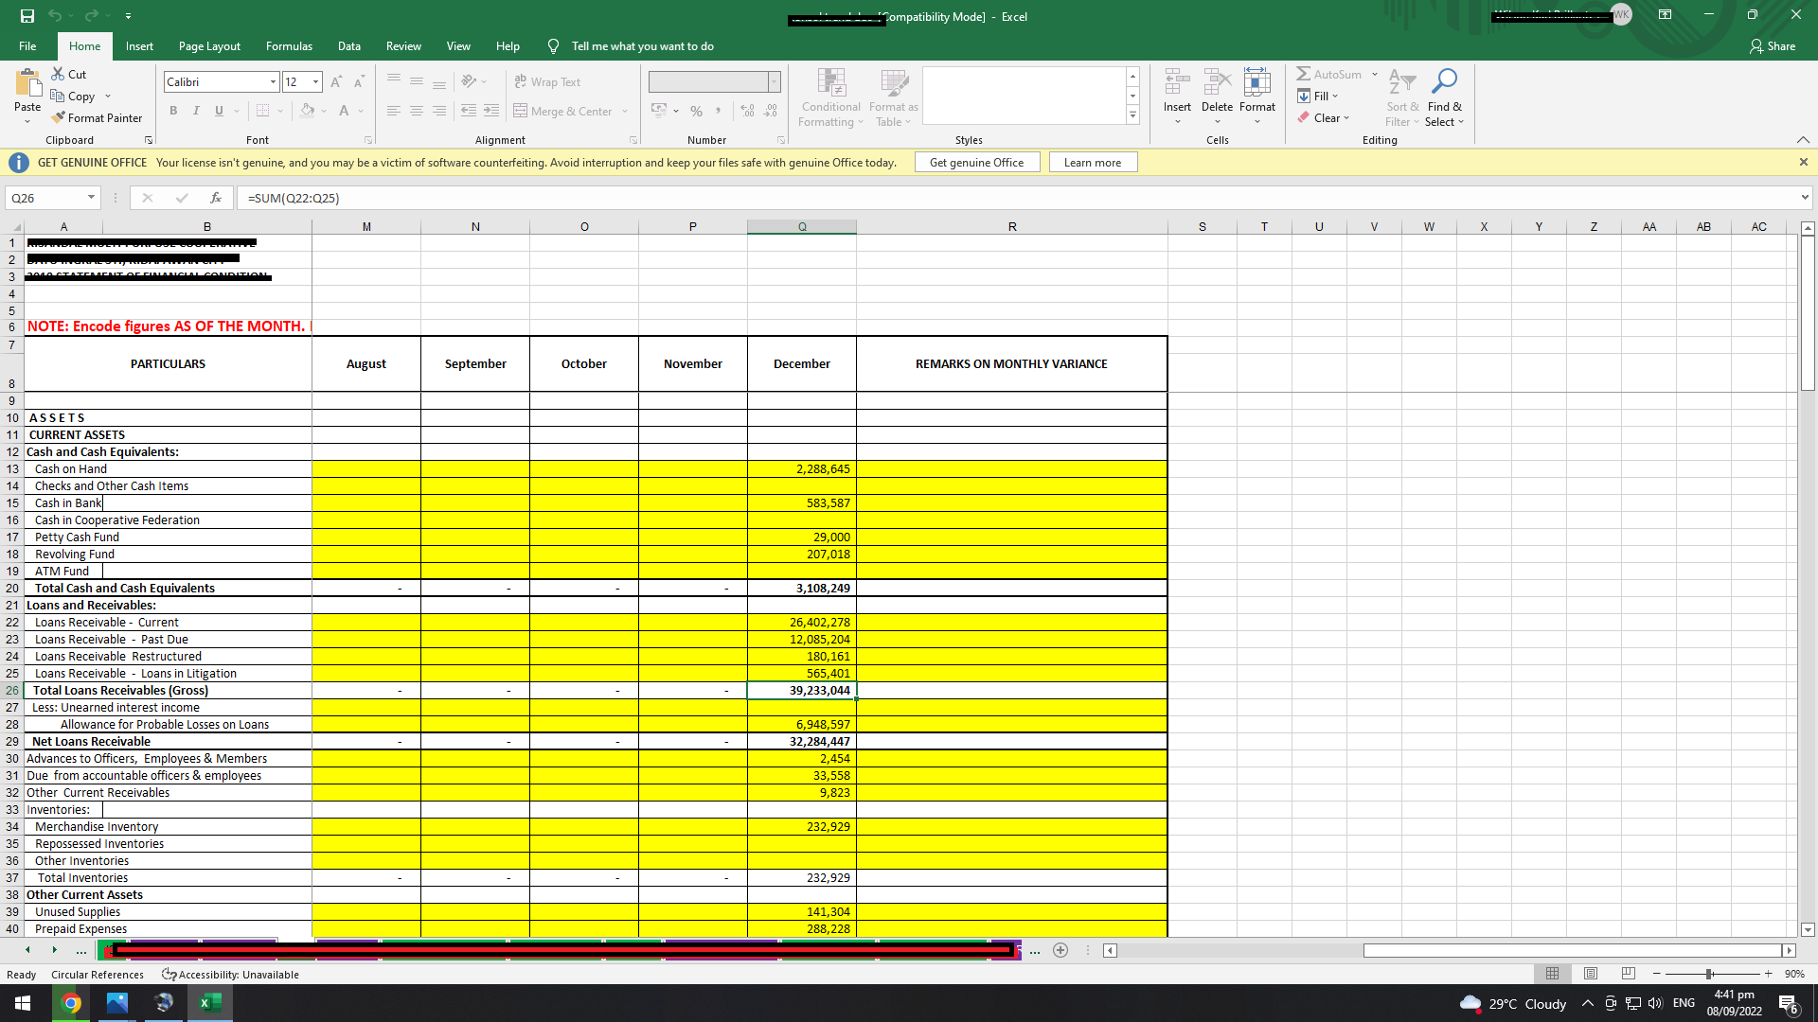Switch to Page Layout view

point(1591,974)
